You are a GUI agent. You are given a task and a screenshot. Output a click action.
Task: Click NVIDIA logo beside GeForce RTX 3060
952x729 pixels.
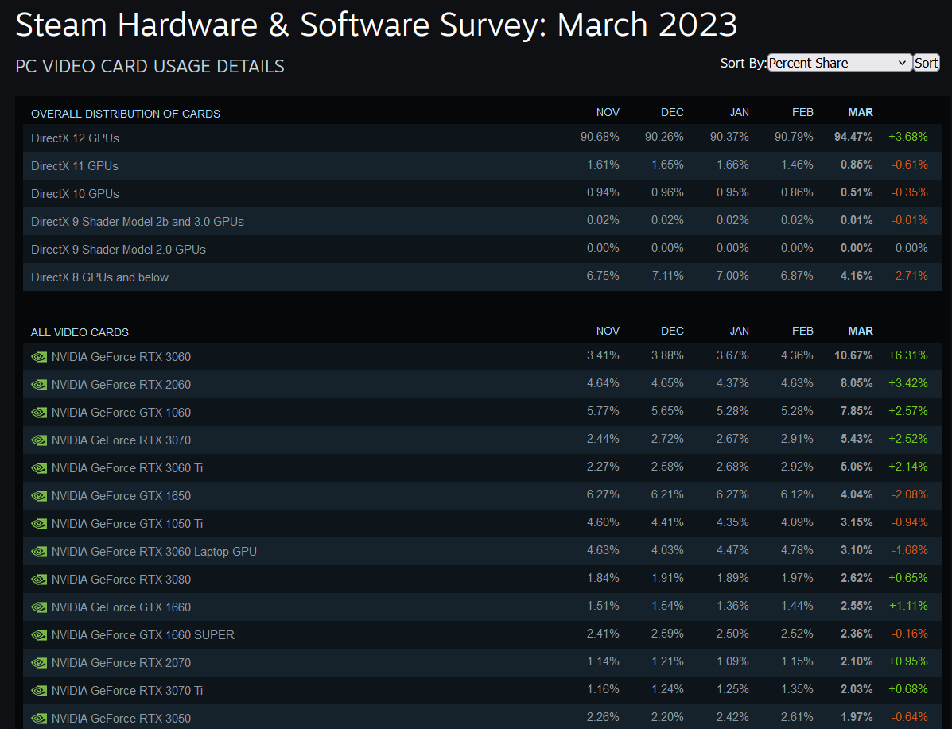click(39, 357)
